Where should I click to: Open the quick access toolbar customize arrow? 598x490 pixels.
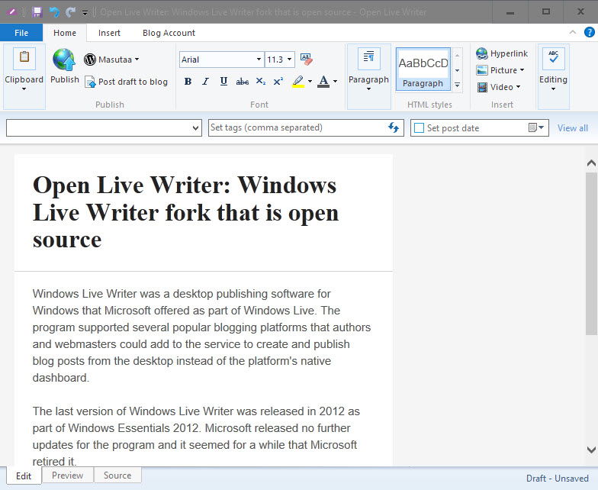coord(85,13)
